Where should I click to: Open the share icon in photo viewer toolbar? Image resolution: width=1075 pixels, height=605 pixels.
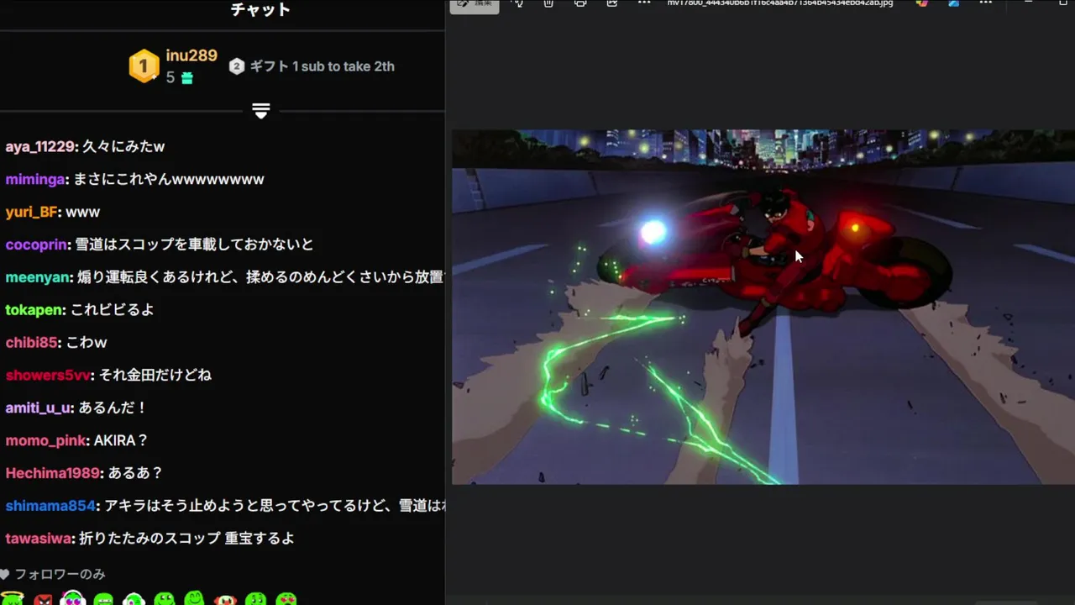click(612, 3)
